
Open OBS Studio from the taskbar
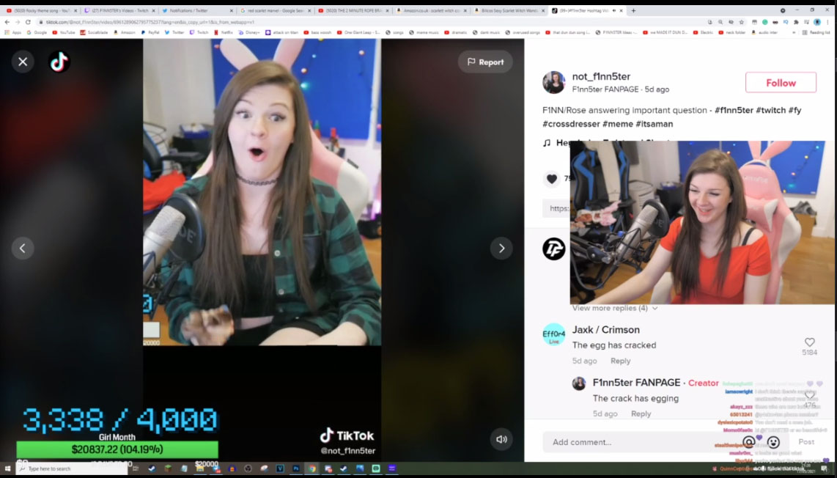point(248,469)
